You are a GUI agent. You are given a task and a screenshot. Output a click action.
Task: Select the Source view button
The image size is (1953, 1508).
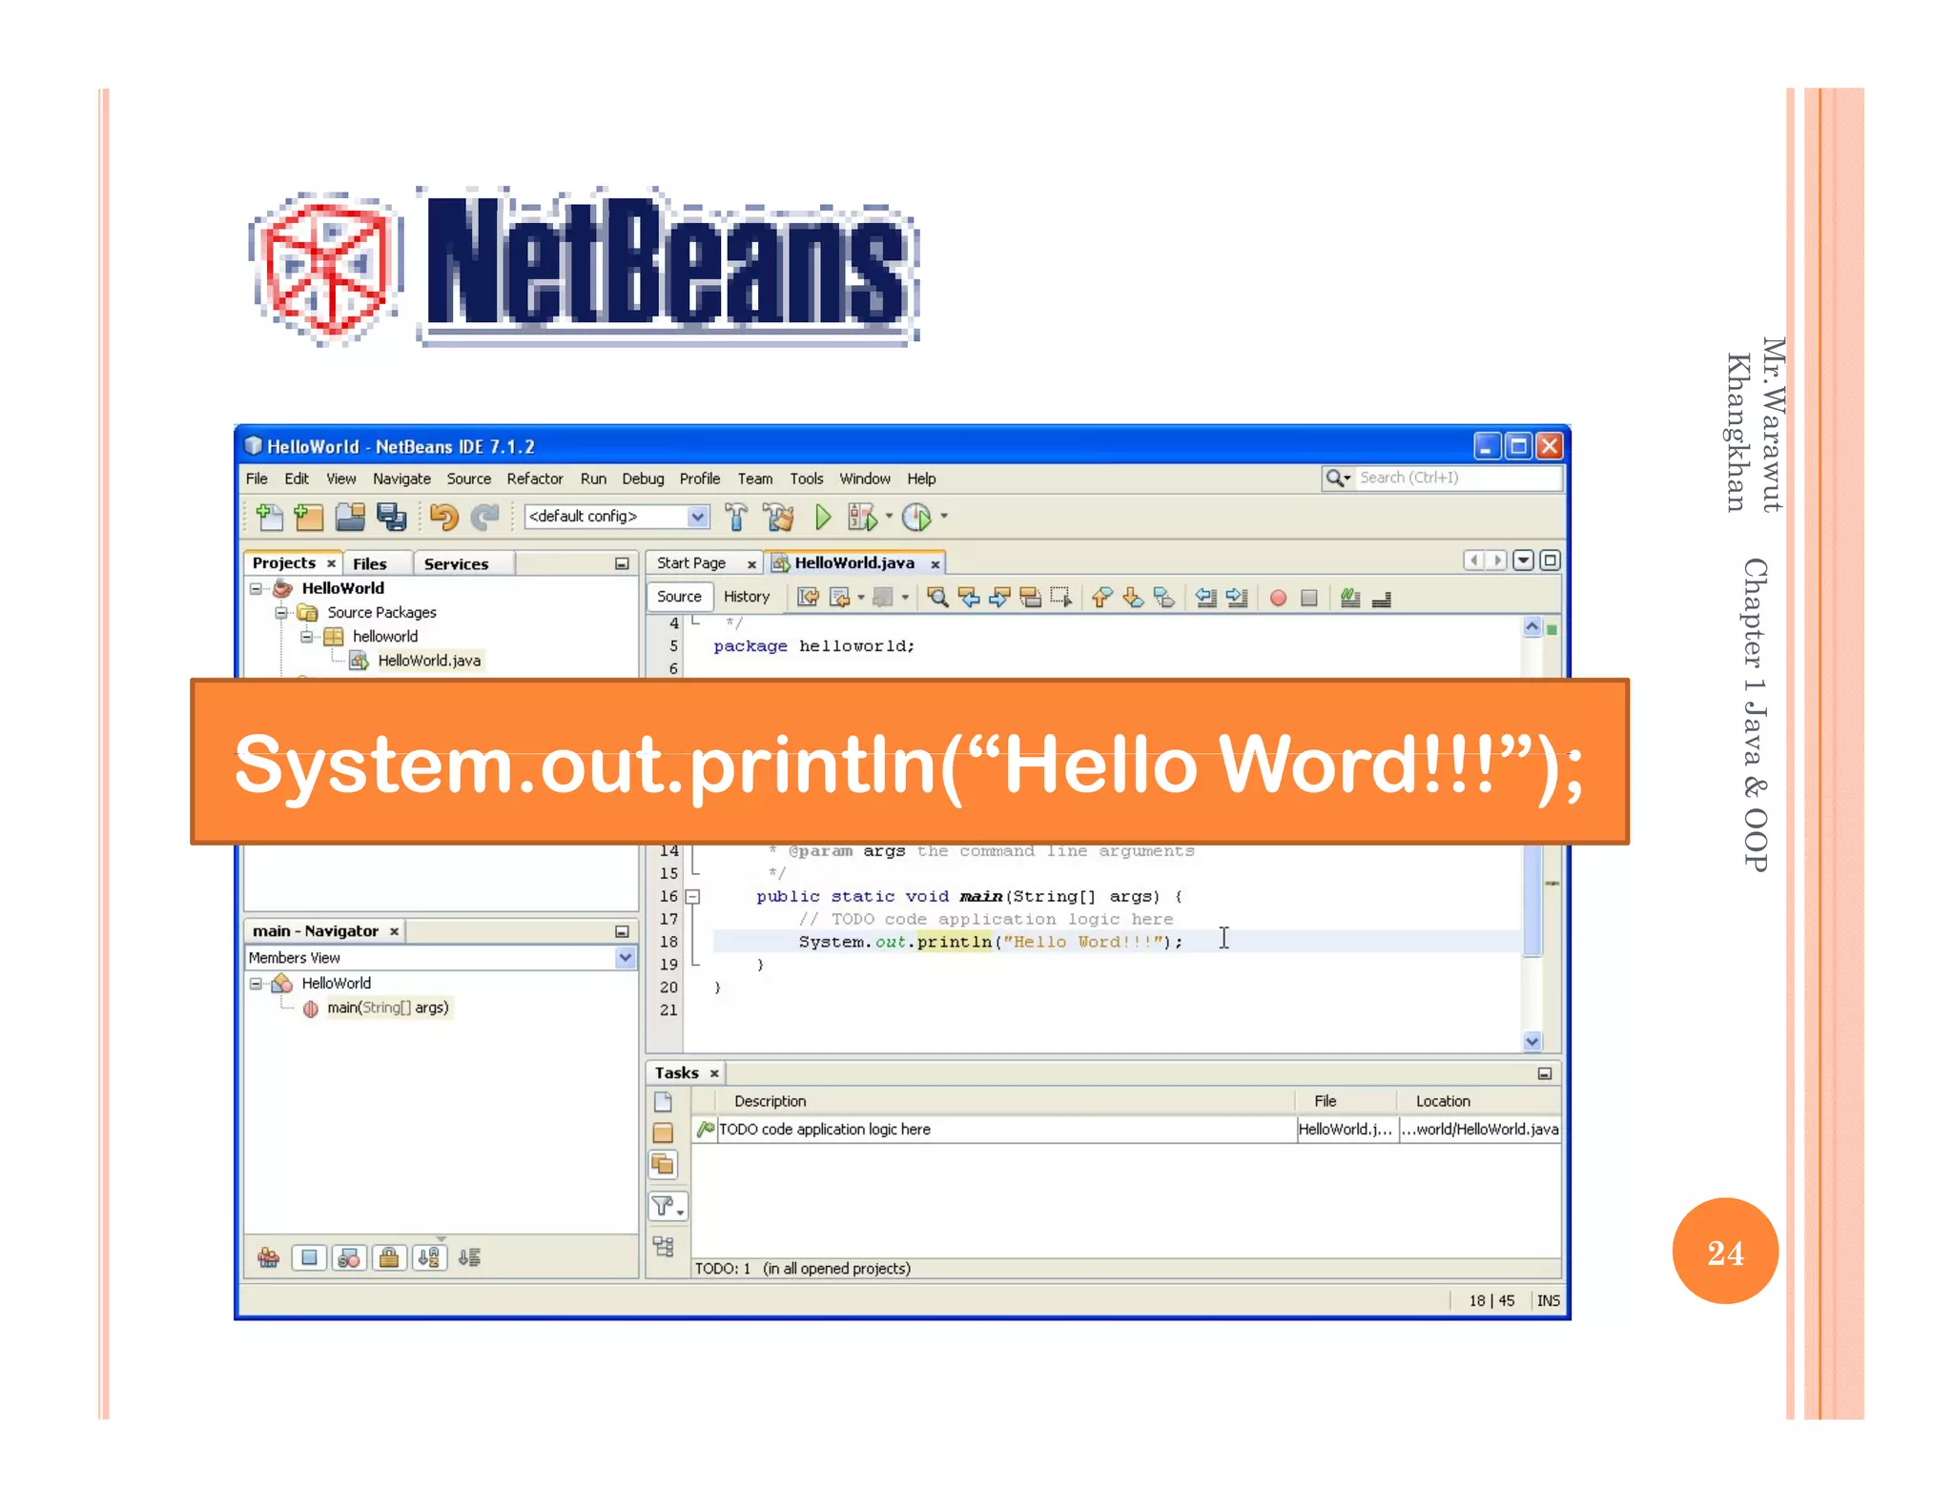679,597
